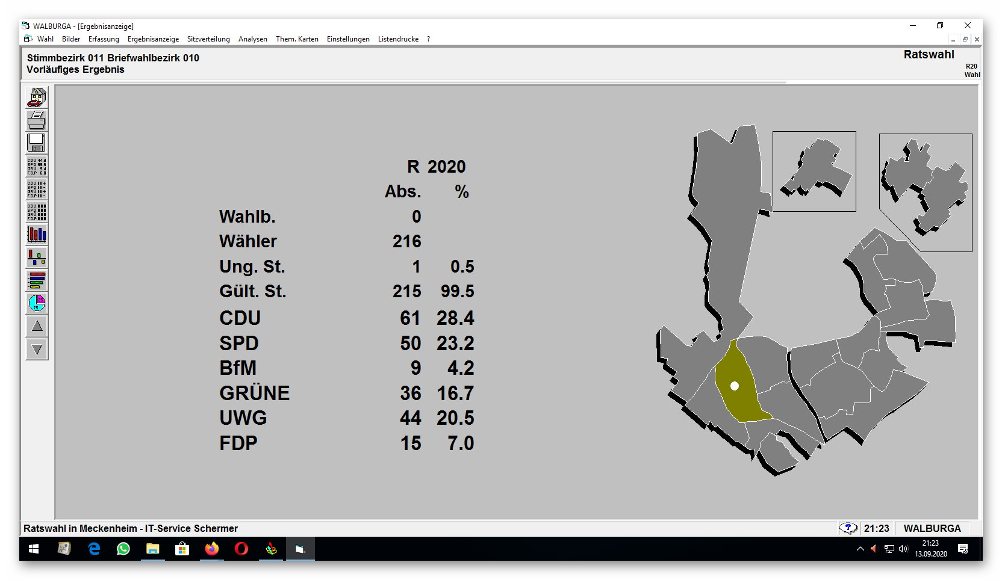1002x580 pixels.
Task: Click the volume speaker tray icon
Action: pos(903,549)
